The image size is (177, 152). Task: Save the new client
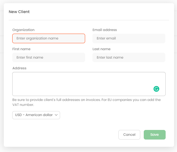(155, 135)
